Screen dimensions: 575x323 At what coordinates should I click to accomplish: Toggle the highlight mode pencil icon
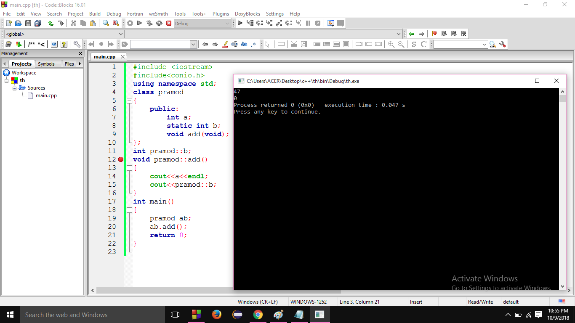(x=224, y=44)
